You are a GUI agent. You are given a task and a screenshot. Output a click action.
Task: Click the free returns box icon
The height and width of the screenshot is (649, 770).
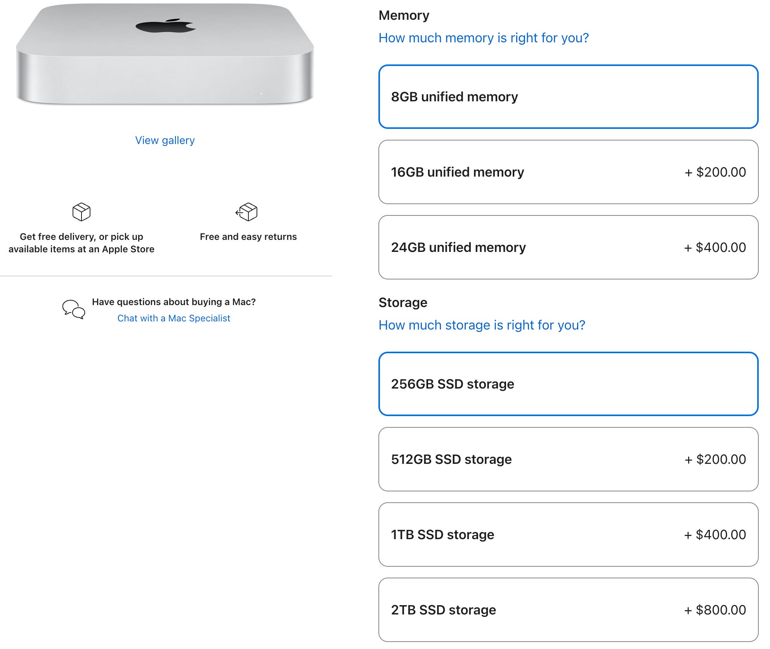[x=247, y=212]
